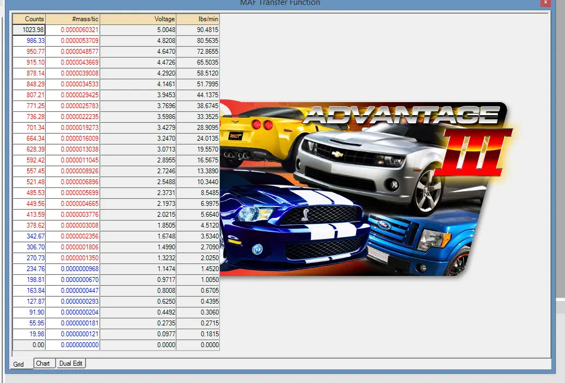Select Counts cell 986.33
This screenshot has width=565, height=383.
point(29,41)
